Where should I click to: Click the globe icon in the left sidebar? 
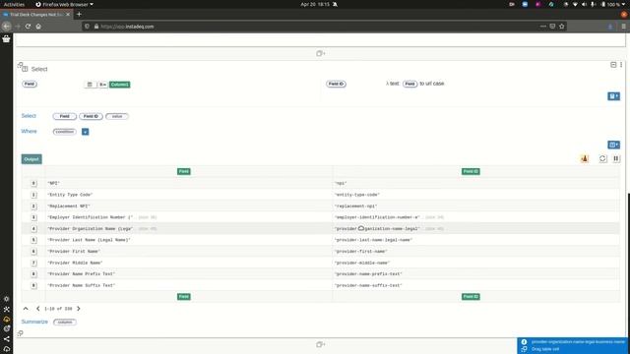(7, 329)
